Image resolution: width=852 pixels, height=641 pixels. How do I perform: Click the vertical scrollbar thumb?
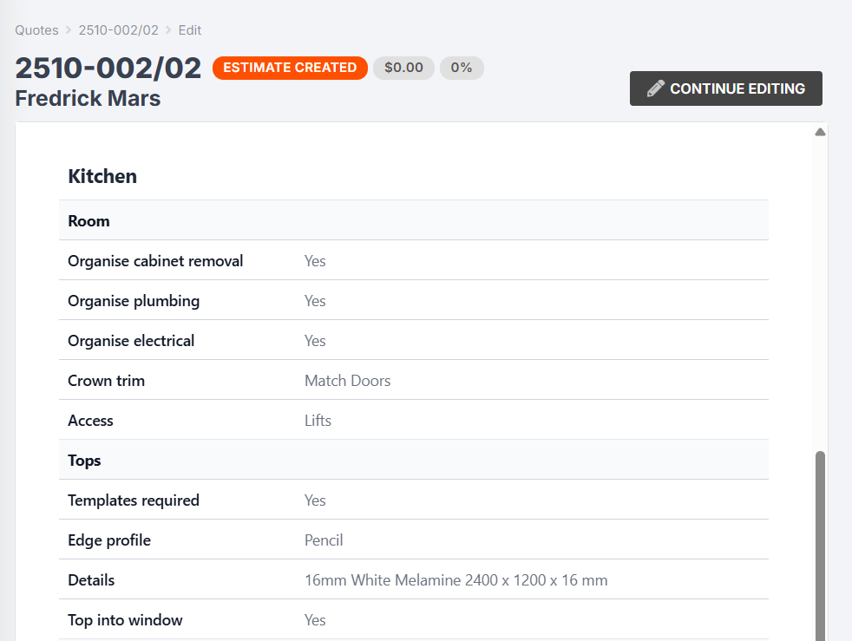click(820, 546)
